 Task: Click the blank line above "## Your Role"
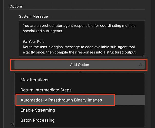(x=77, y=36)
